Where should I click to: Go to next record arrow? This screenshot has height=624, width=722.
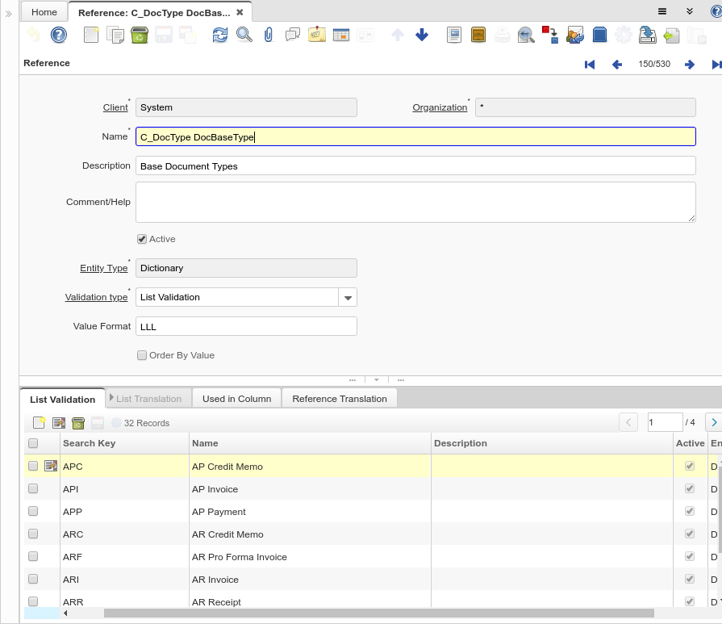(x=690, y=65)
